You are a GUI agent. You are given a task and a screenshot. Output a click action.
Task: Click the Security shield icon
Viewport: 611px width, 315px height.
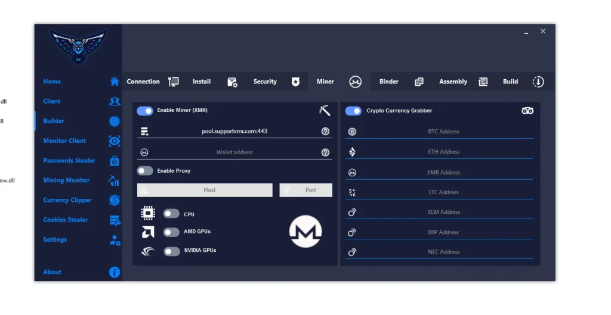coord(295,82)
